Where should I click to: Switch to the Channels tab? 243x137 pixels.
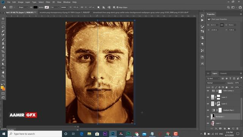pos(223,73)
